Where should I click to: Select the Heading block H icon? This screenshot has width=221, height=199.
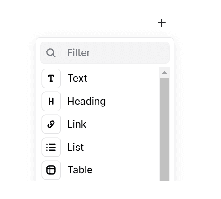point(51,101)
